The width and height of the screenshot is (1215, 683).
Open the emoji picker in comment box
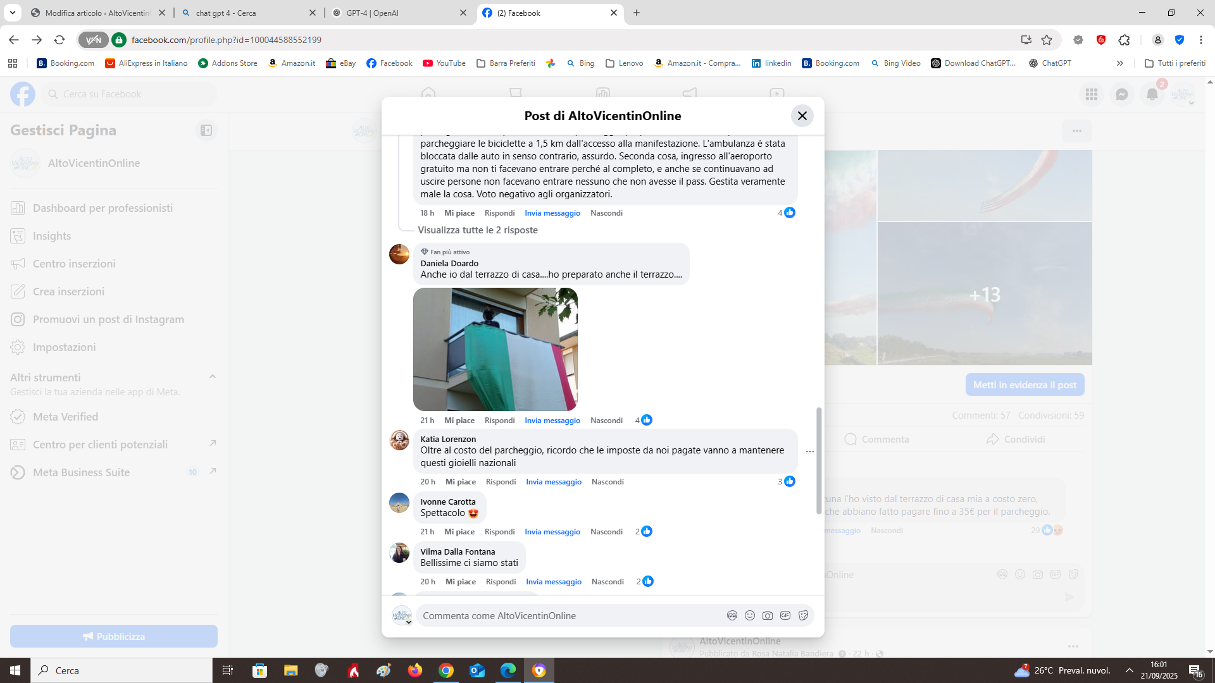click(750, 615)
